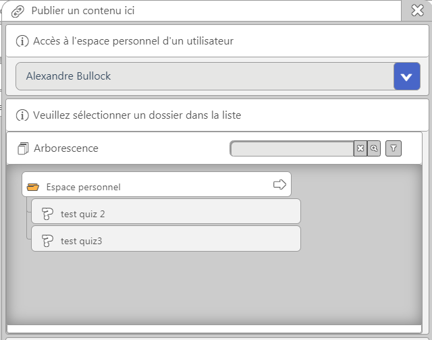432x340 pixels.
Task: Open the tree filter options
Action: pyautogui.click(x=394, y=148)
